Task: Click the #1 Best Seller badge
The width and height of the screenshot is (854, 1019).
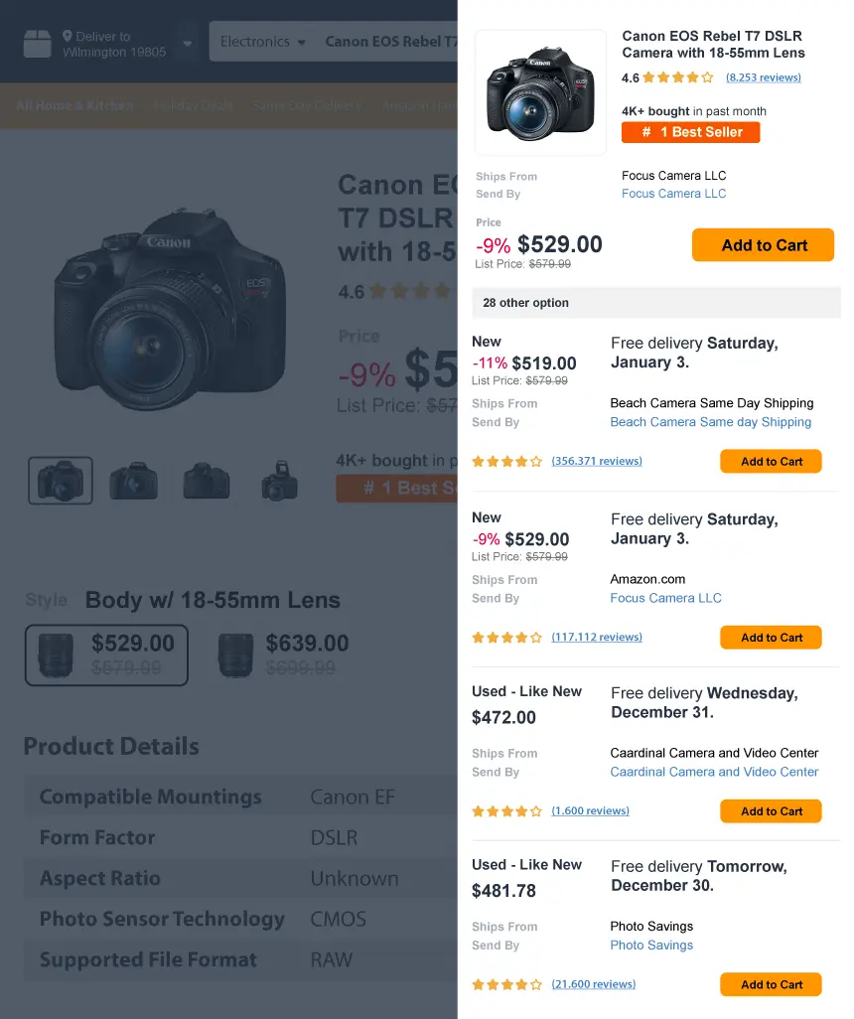Action: (690, 131)
